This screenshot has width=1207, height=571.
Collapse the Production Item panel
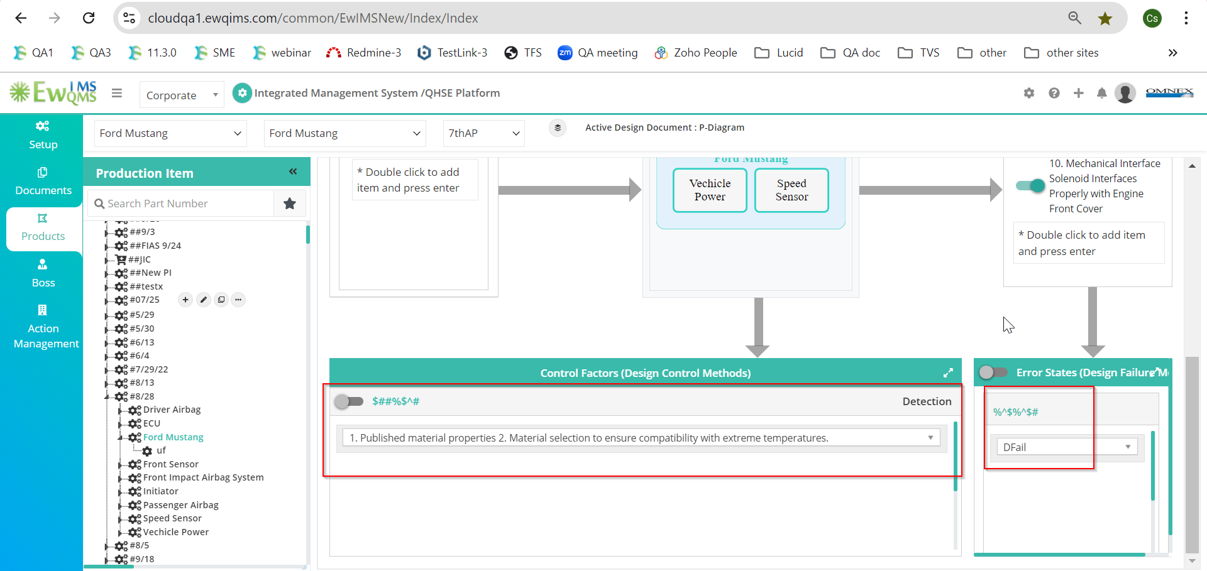pos(293,171)
